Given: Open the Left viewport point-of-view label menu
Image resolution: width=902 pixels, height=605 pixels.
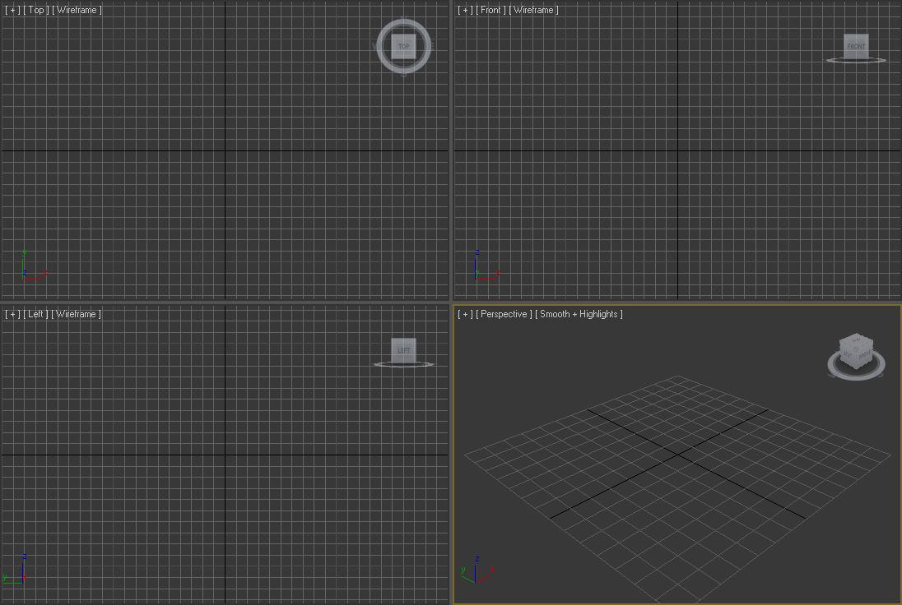Looking at the screenshot, I should [x=36, y=313].
